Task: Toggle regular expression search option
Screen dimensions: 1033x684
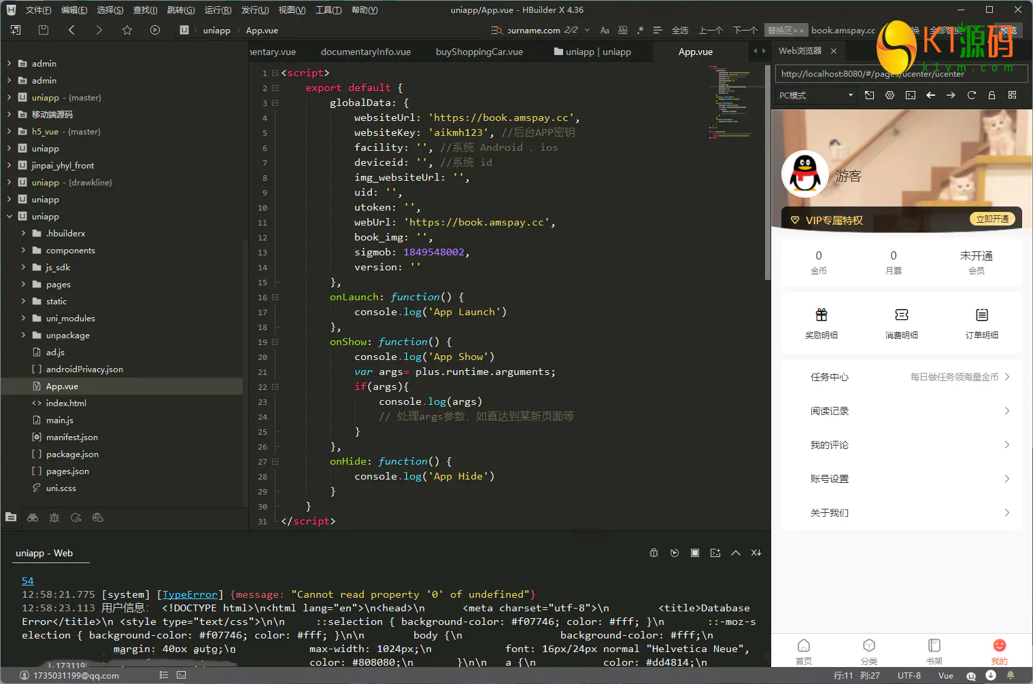Action: 640,30
